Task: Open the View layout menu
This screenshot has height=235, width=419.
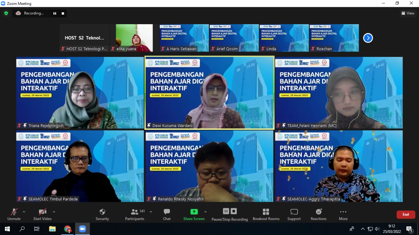Action: point(408,13)
